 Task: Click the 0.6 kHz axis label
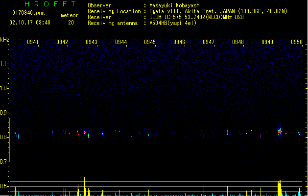coord(4,186)
